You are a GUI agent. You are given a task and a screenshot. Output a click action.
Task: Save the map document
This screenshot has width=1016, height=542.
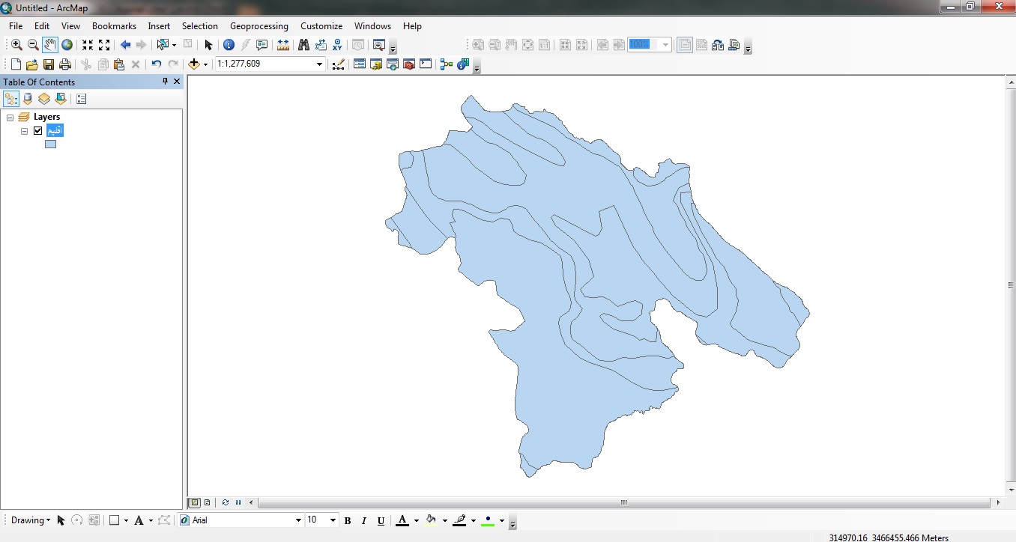(49, 64)
